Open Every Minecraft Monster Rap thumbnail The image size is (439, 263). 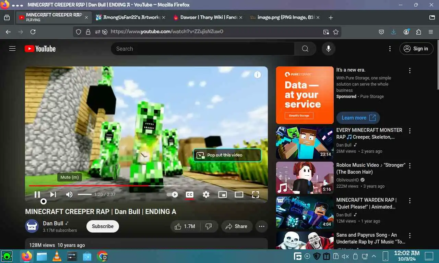pos(305,143)
